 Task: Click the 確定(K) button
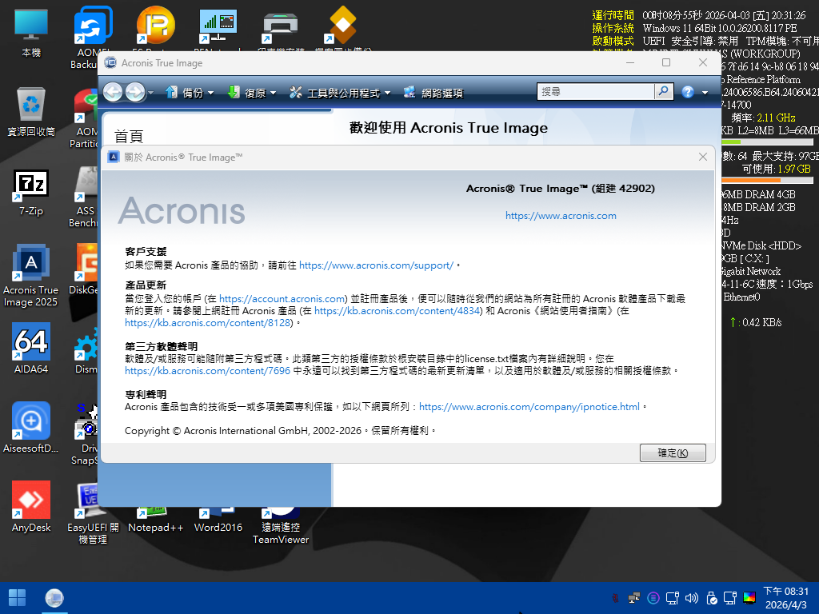(673, 453)
